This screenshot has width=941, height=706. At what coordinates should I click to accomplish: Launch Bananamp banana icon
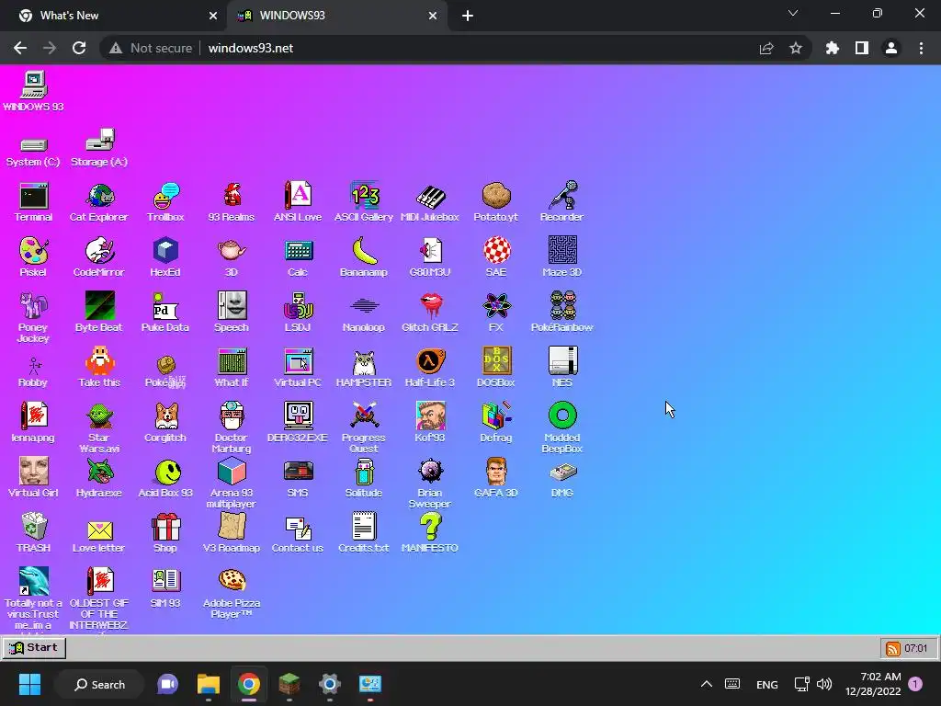(364, 257)
